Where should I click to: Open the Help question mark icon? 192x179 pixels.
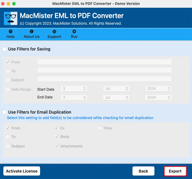(10, 31)
